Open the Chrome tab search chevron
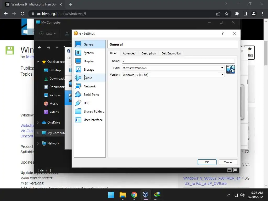Viewport: 268px width, 201px height. pyautogui.click(x=226, y=4)
